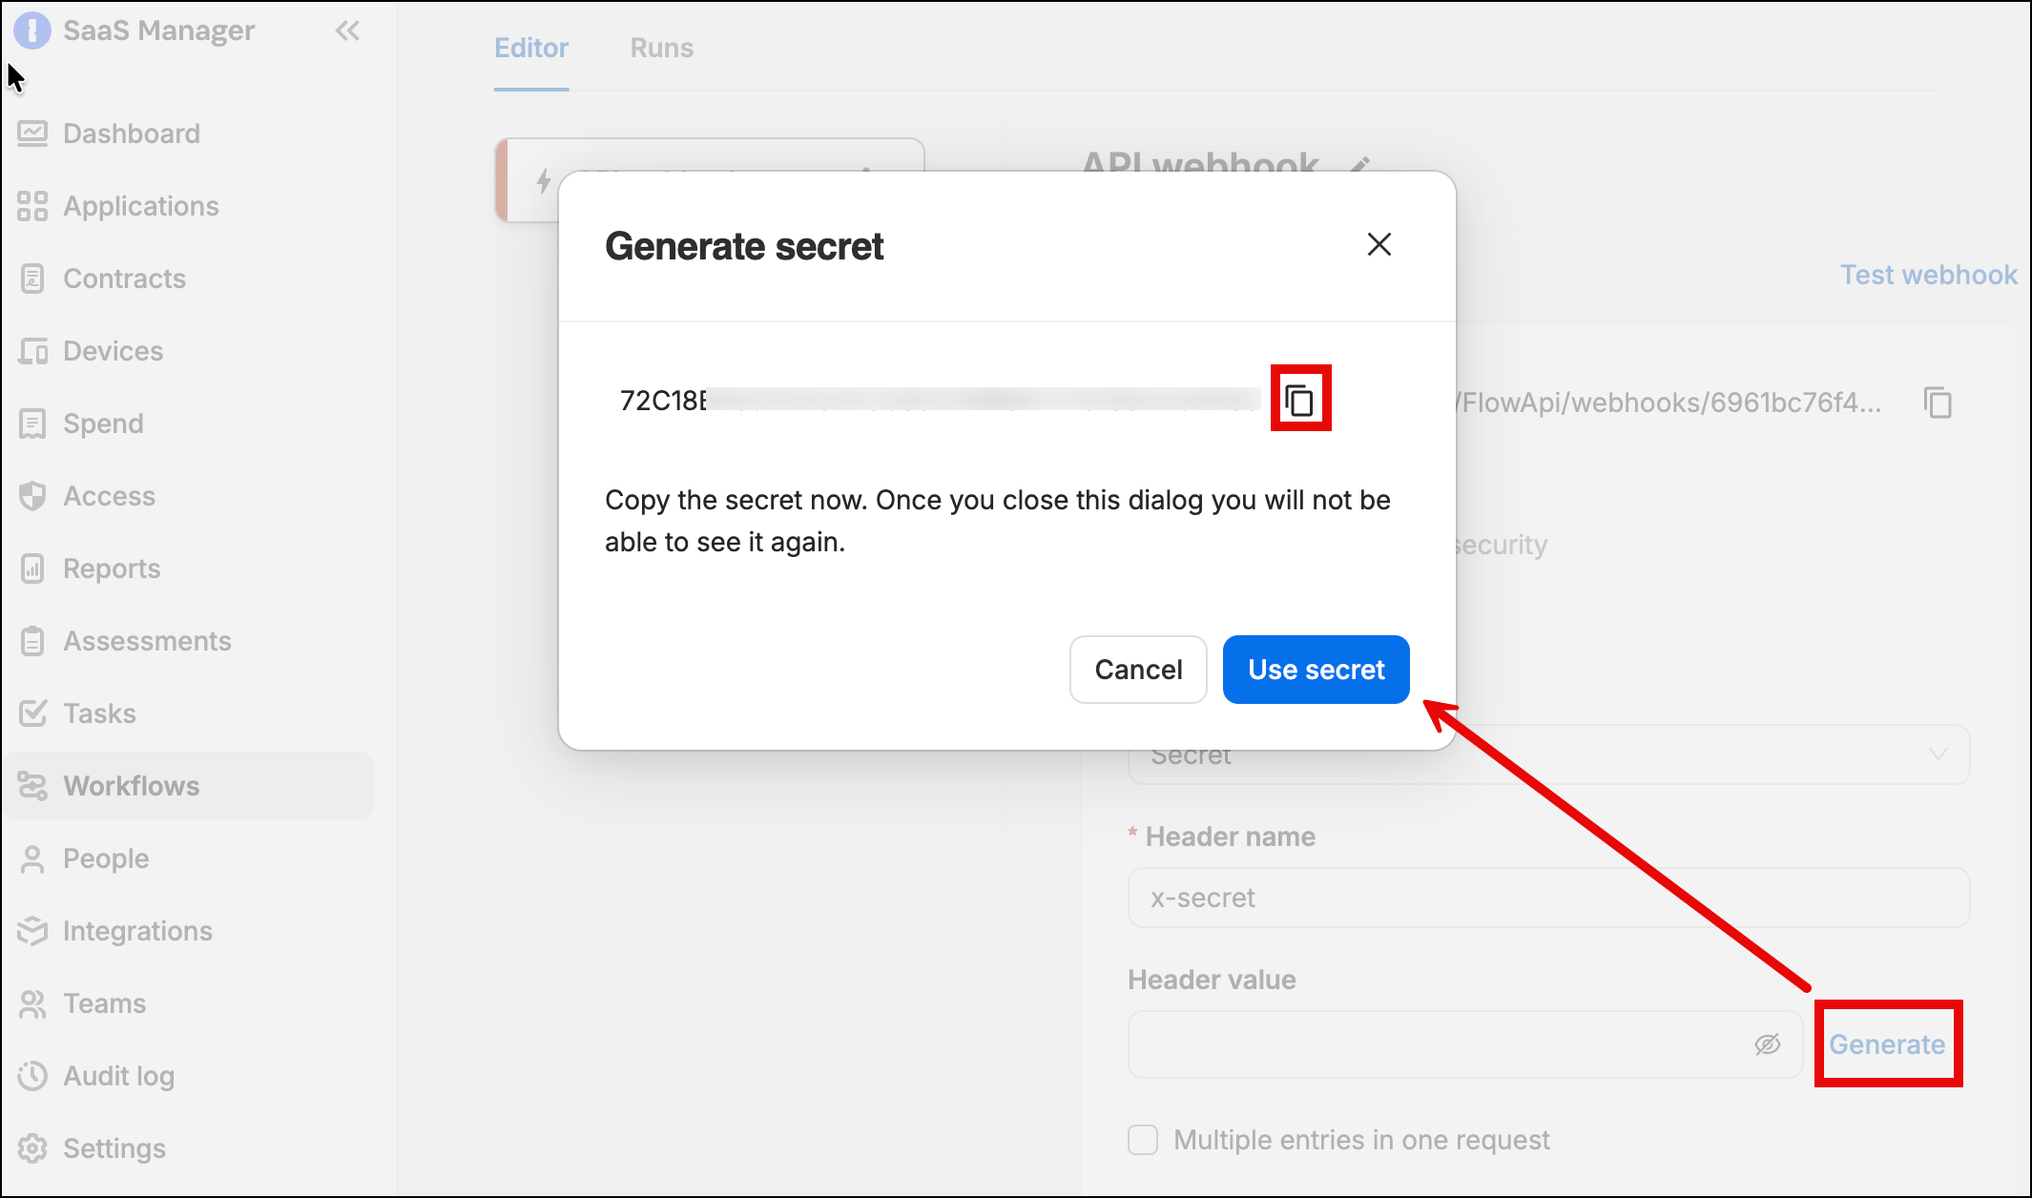Copy the generated secret with the copy icon

(x=1299, y=401)
